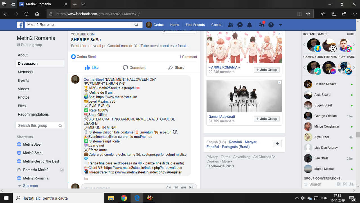
Task: Start new message icon in chat bar
Action: (345, 184)
